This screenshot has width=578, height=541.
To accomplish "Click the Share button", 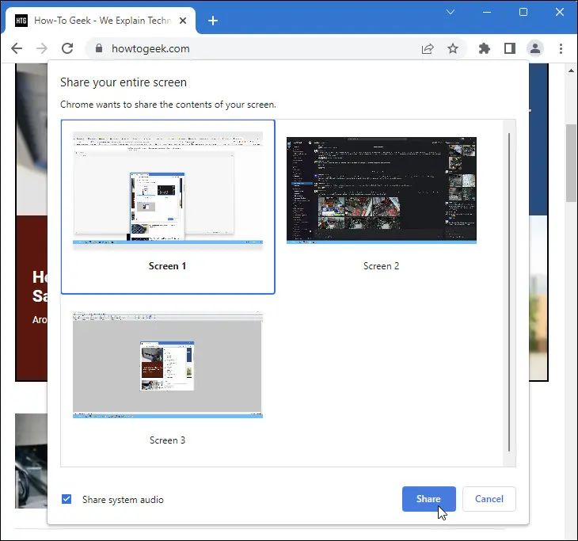I will point(428,499).
